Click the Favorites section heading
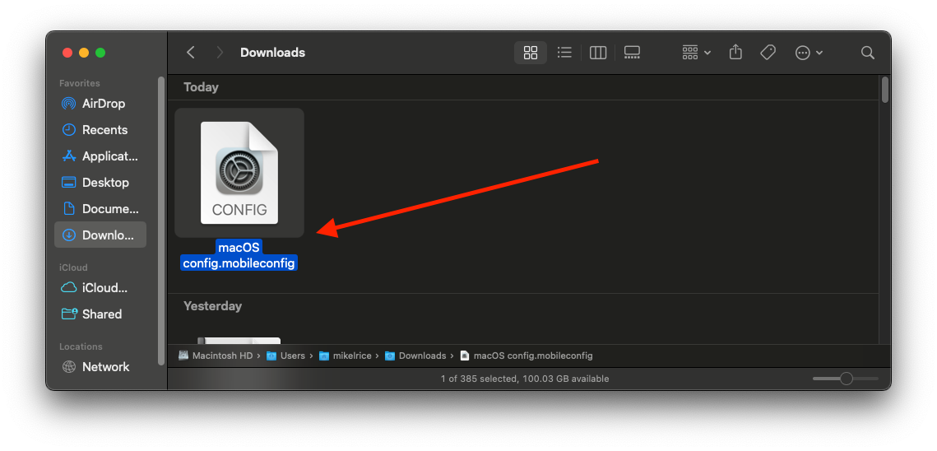 click(x=80, y=83)
